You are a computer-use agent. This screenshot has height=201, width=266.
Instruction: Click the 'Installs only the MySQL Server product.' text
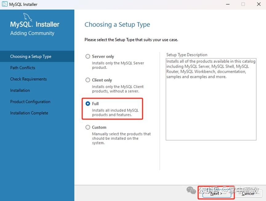[x=118, y=65]
